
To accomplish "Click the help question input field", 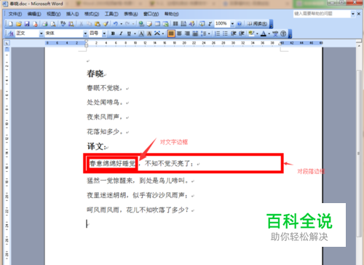I will coord(322,14).
